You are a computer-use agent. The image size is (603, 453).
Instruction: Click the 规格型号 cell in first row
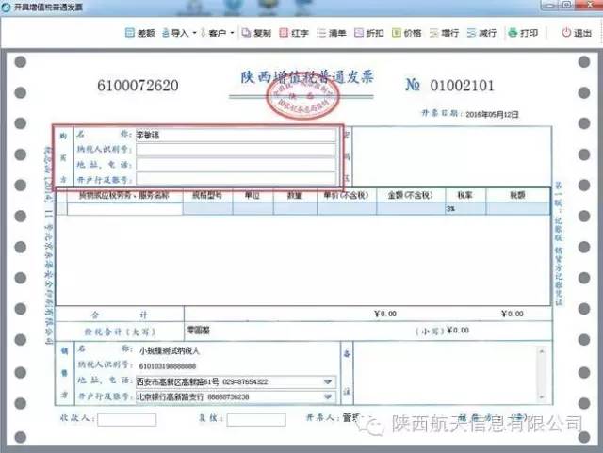tap(207, 209)
